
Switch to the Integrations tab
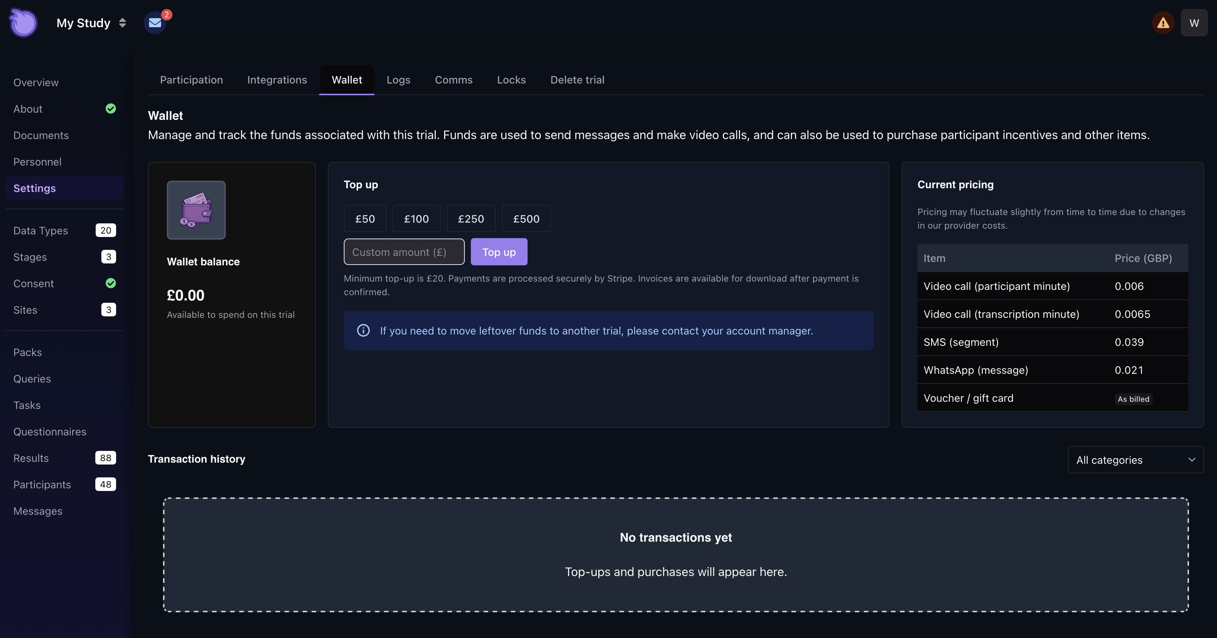277,80
